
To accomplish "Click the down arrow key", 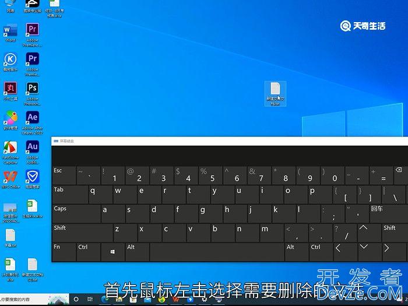I will (x=369, y=252).
